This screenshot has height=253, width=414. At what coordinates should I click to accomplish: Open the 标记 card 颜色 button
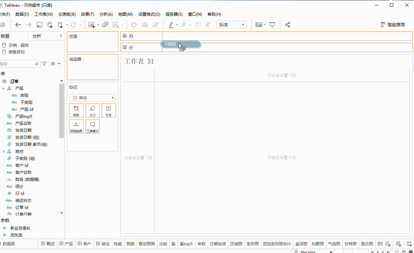pos(76,110)
